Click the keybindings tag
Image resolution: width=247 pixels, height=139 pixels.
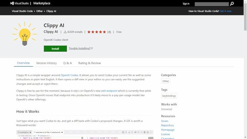tap(169, 96)
